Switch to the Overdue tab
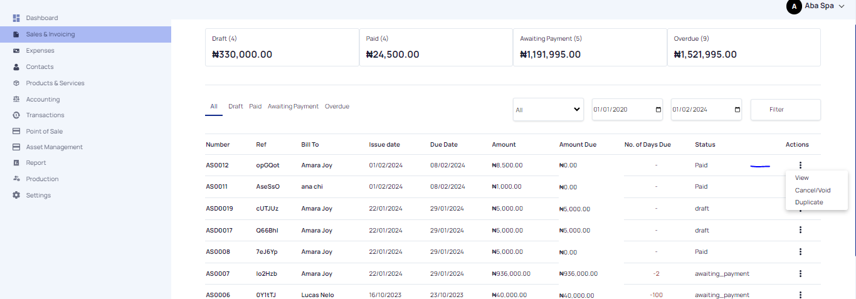Image resolution: width=856 pixels, height=299 pixels. point(337,106)
